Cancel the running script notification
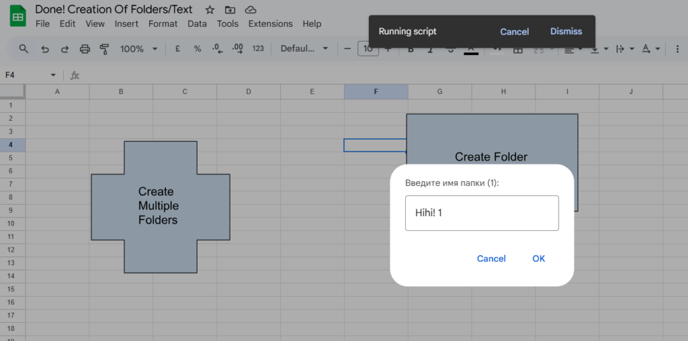The width and height of the screenshot is (688, 341). coord(514,32)
